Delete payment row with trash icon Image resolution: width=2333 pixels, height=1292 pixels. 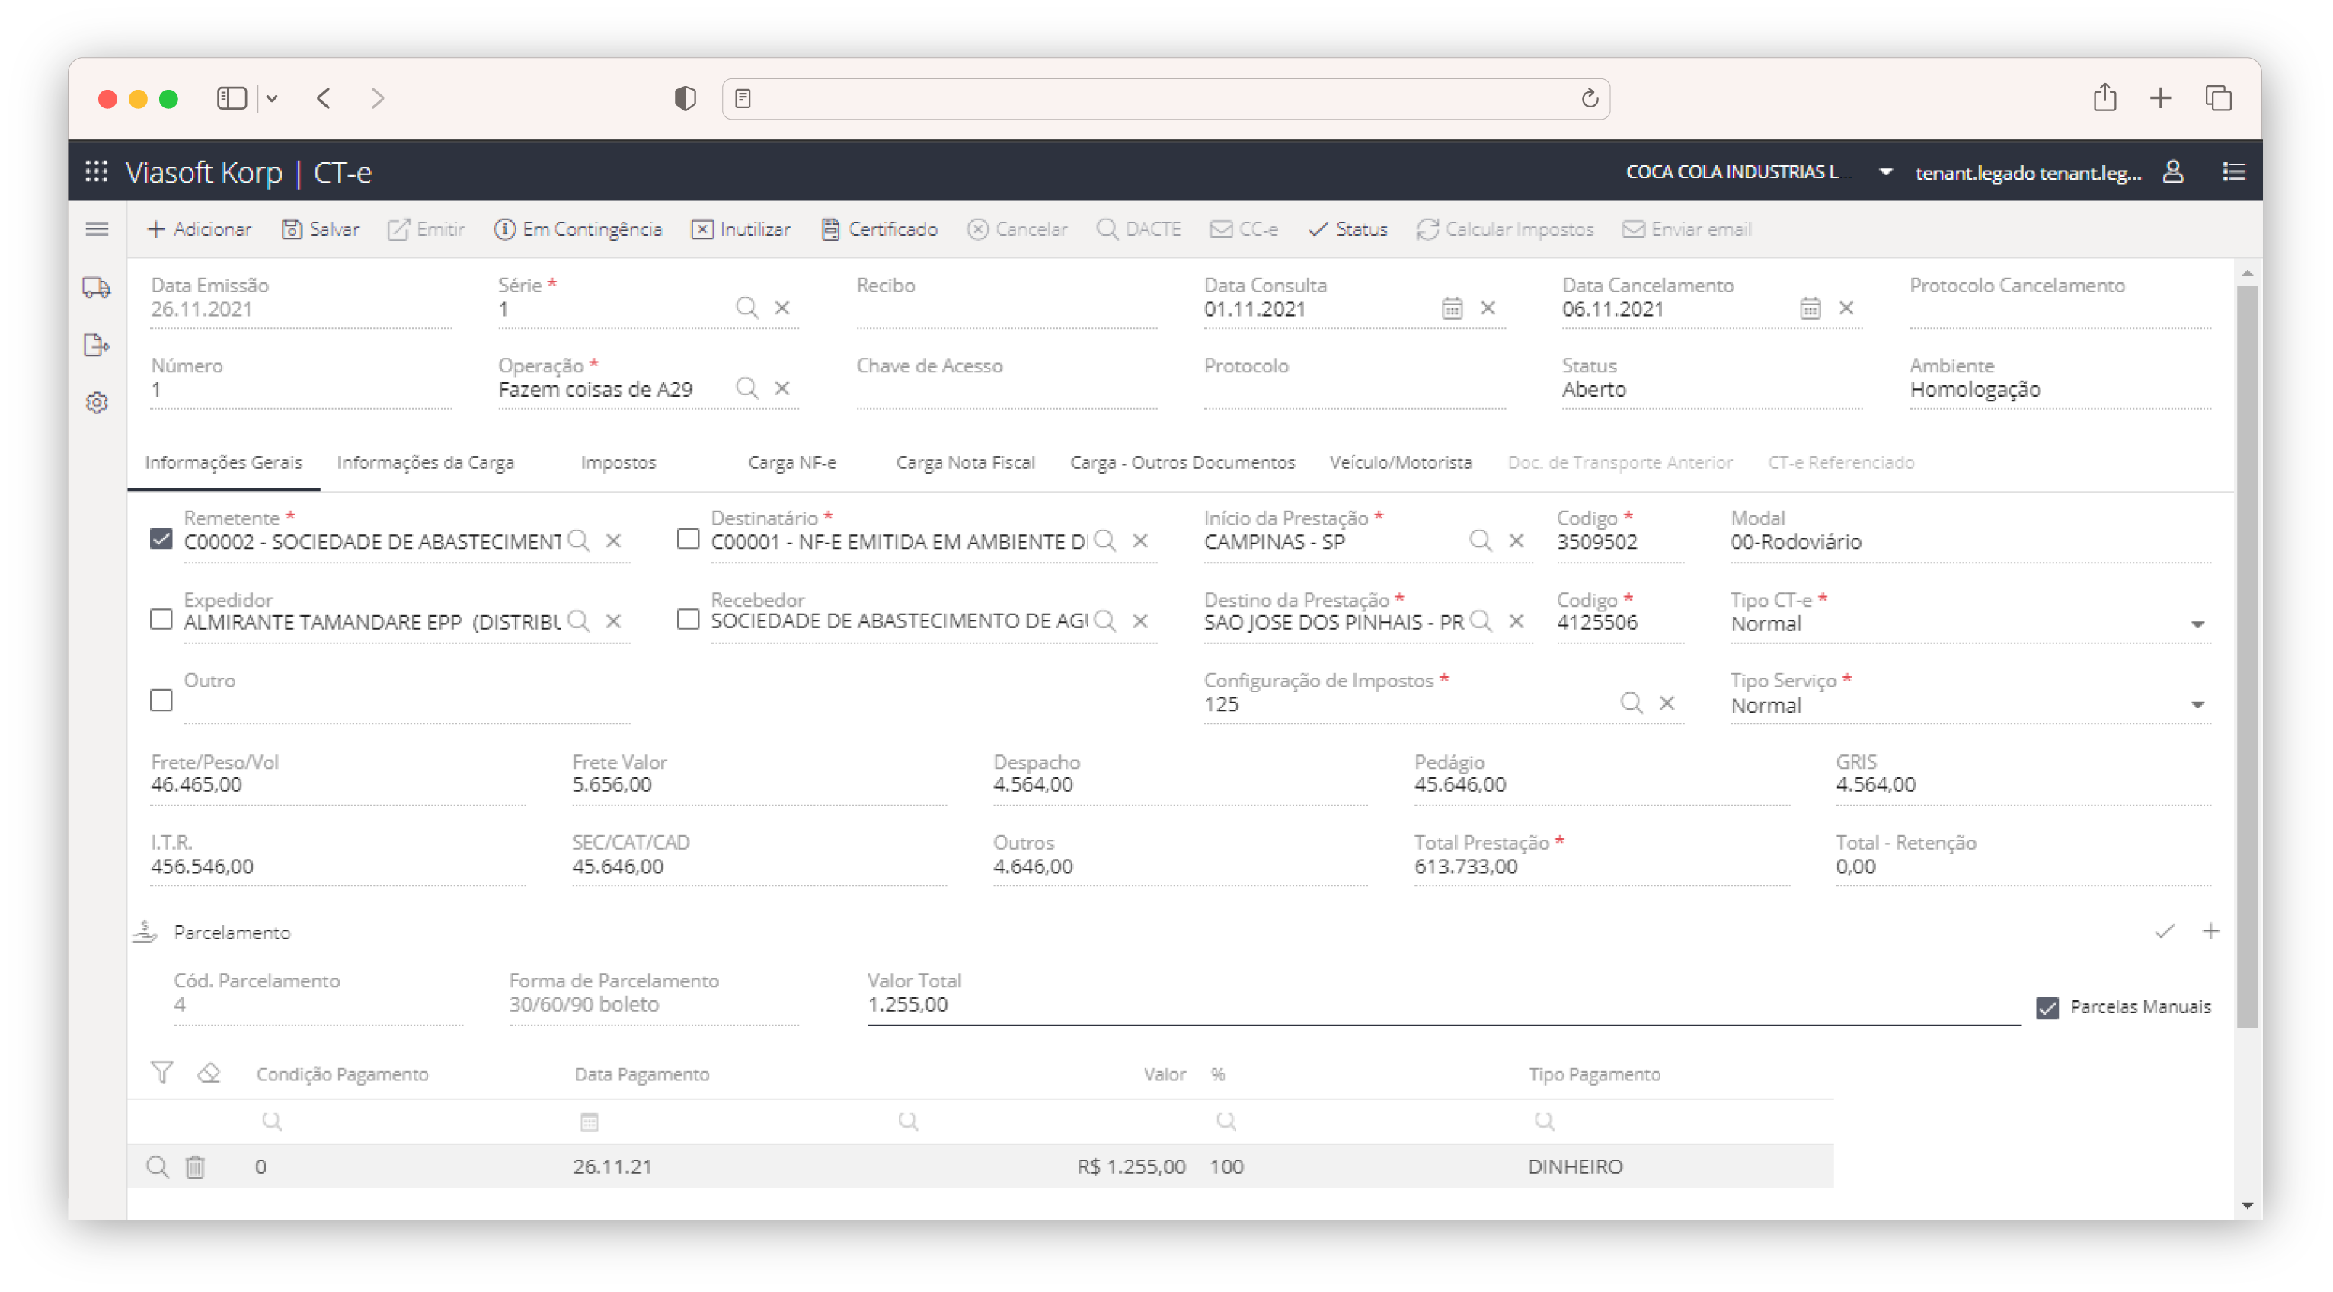click(195, 1166)
